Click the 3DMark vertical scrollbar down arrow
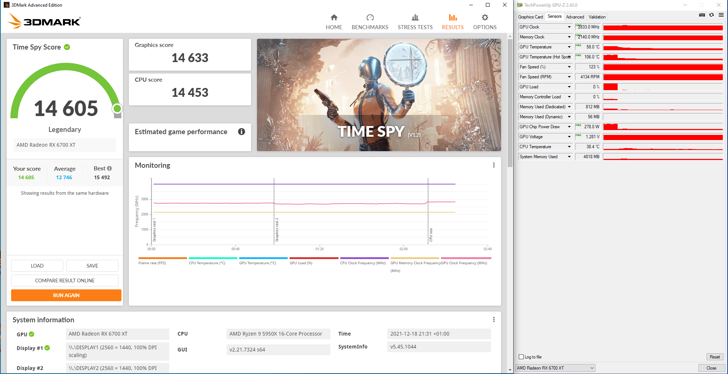The height and width of the screenshot is (374, 728). point(510,370)
